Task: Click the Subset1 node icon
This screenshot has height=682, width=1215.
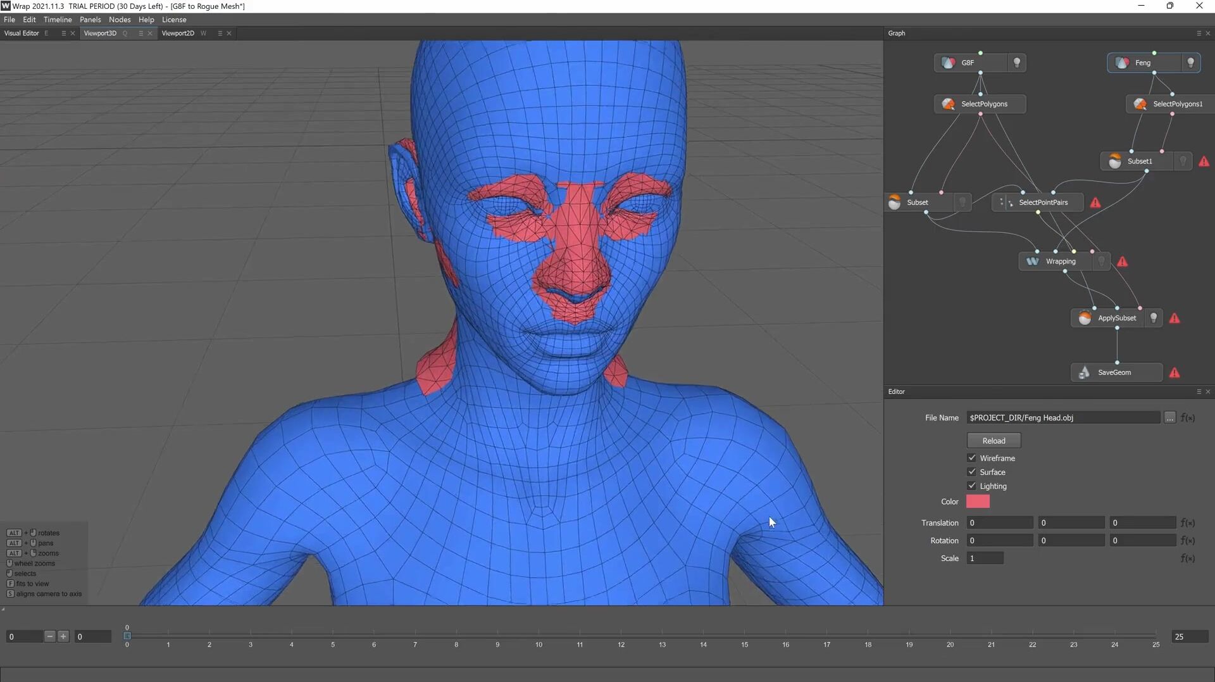Action: point(1115,161)
